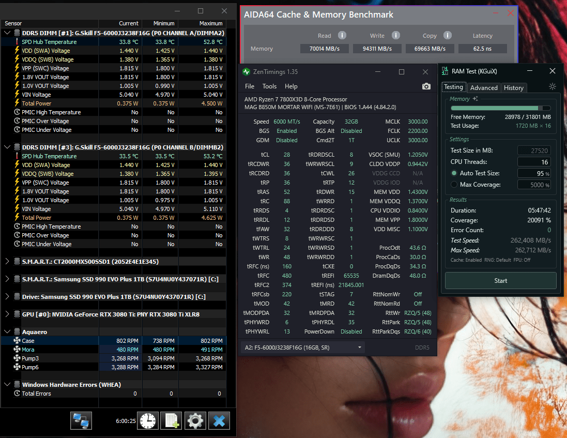The width and height of the screenshot is (567, 438).
Task: Click chip icon of GPU RTX 3080 Ti group
Action: coord(17,314)
